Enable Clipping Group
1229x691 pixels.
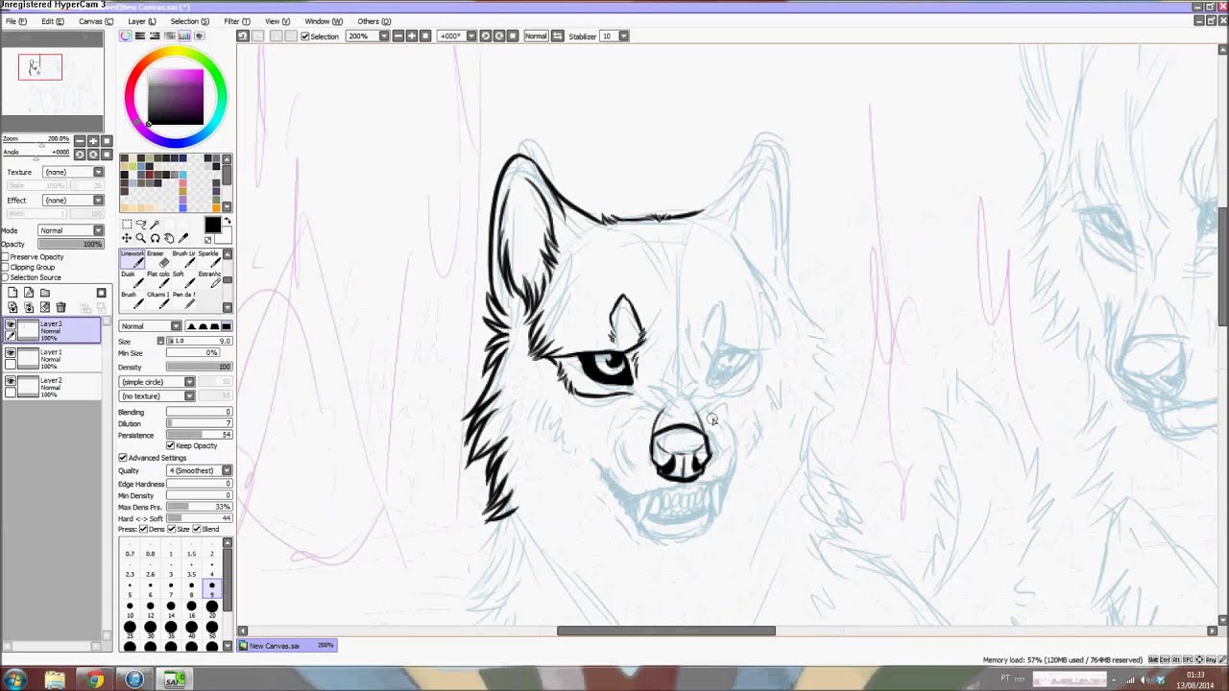pos(6,268)
